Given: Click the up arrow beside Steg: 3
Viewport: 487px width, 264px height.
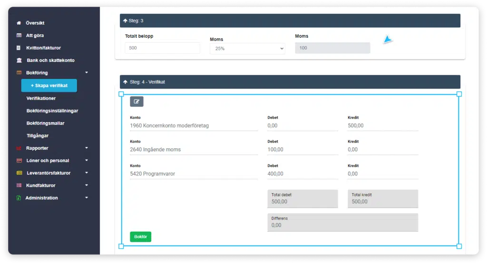Looking at the screenshot, I should click(125, 20).
